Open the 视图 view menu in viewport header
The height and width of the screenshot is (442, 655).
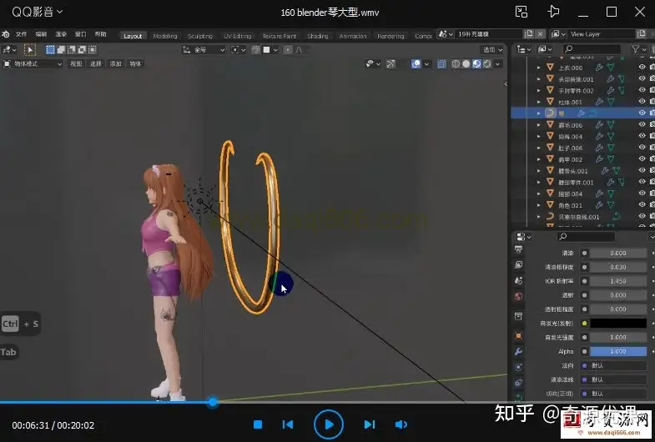pos(76,64)
